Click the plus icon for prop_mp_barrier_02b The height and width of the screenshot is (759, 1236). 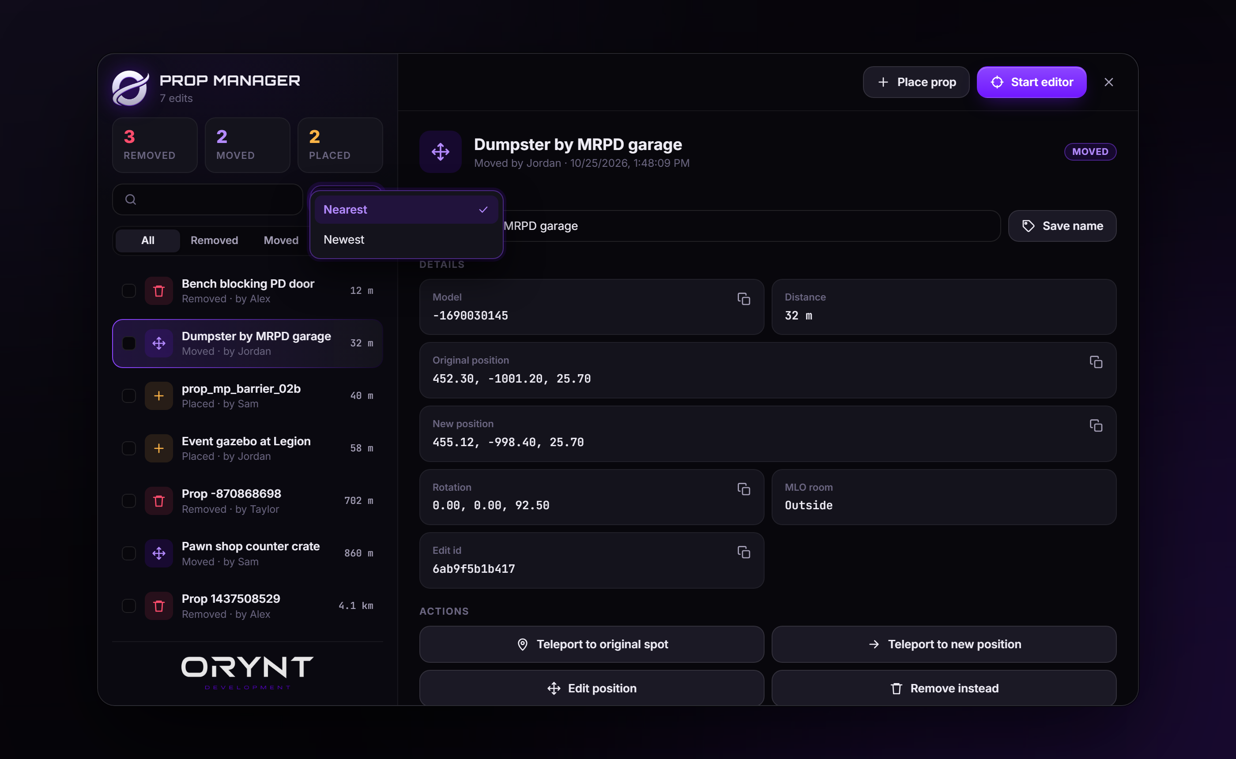pyautogui.click(x=158, y=396)
